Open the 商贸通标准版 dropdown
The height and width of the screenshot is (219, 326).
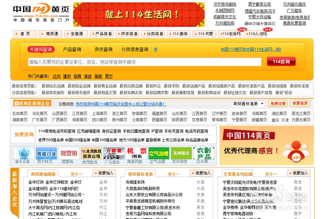pos(248,103)
